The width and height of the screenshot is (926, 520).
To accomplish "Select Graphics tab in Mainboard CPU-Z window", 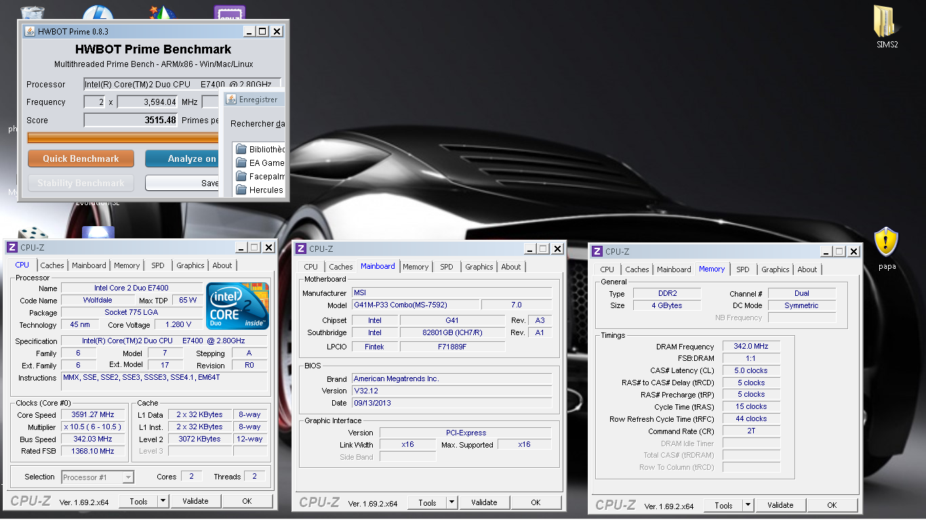I will pyautogui.click(x=479, y=267).
